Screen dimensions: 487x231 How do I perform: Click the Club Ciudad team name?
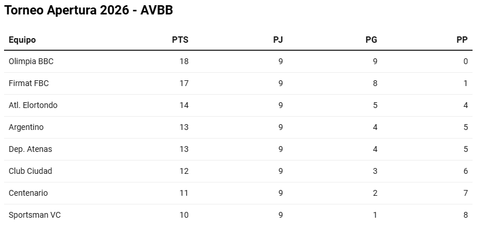tap(30, 171)
